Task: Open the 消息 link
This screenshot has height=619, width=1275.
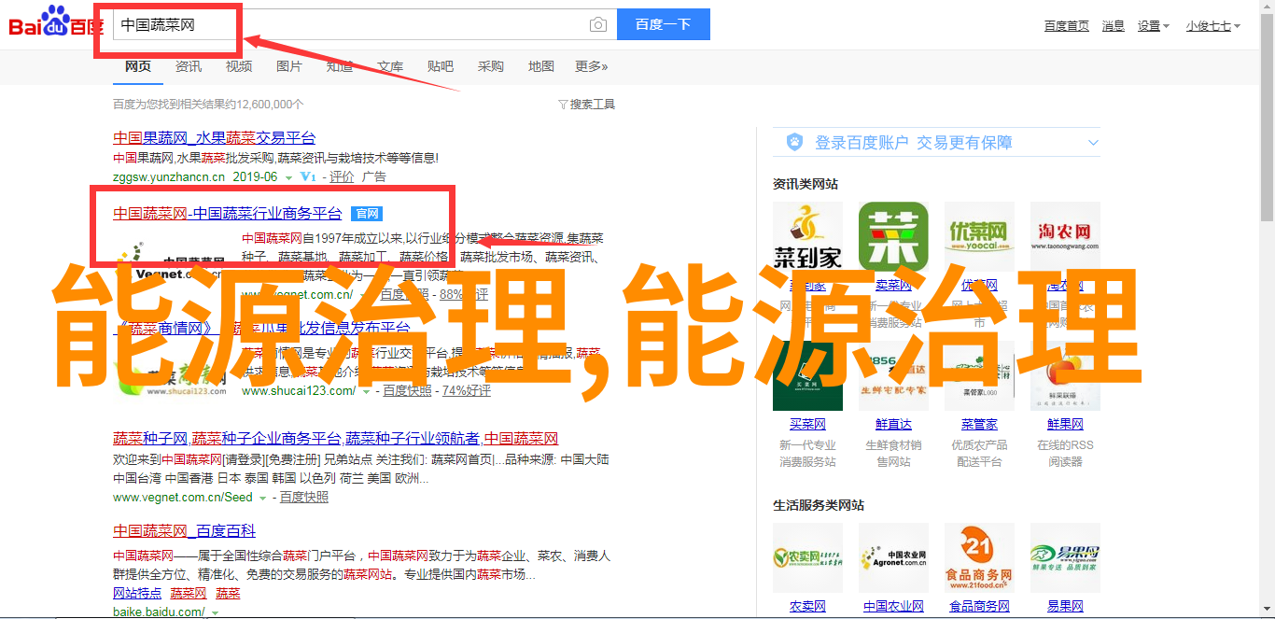Action: [x=1114, y=26]
